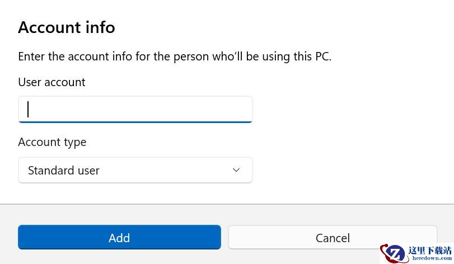This screenshot has height=264, width=454.
Task: Click the Add button
Action: pos(119,238)
